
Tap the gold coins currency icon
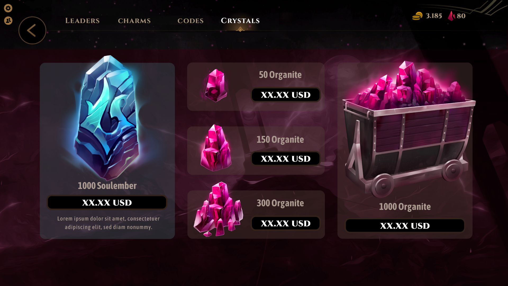(x=417, y=16)
